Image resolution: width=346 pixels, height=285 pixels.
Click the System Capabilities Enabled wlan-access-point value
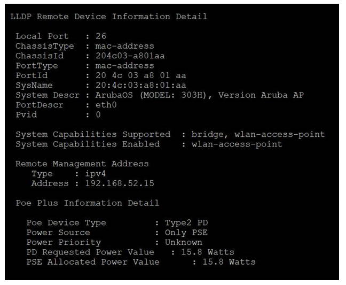[237, 144]
